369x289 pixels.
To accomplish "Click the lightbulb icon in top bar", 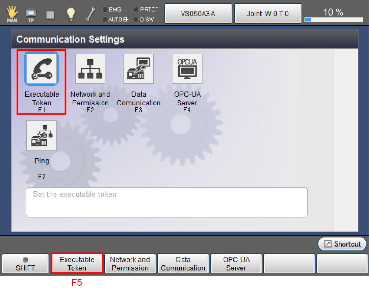I will [70, 14].
